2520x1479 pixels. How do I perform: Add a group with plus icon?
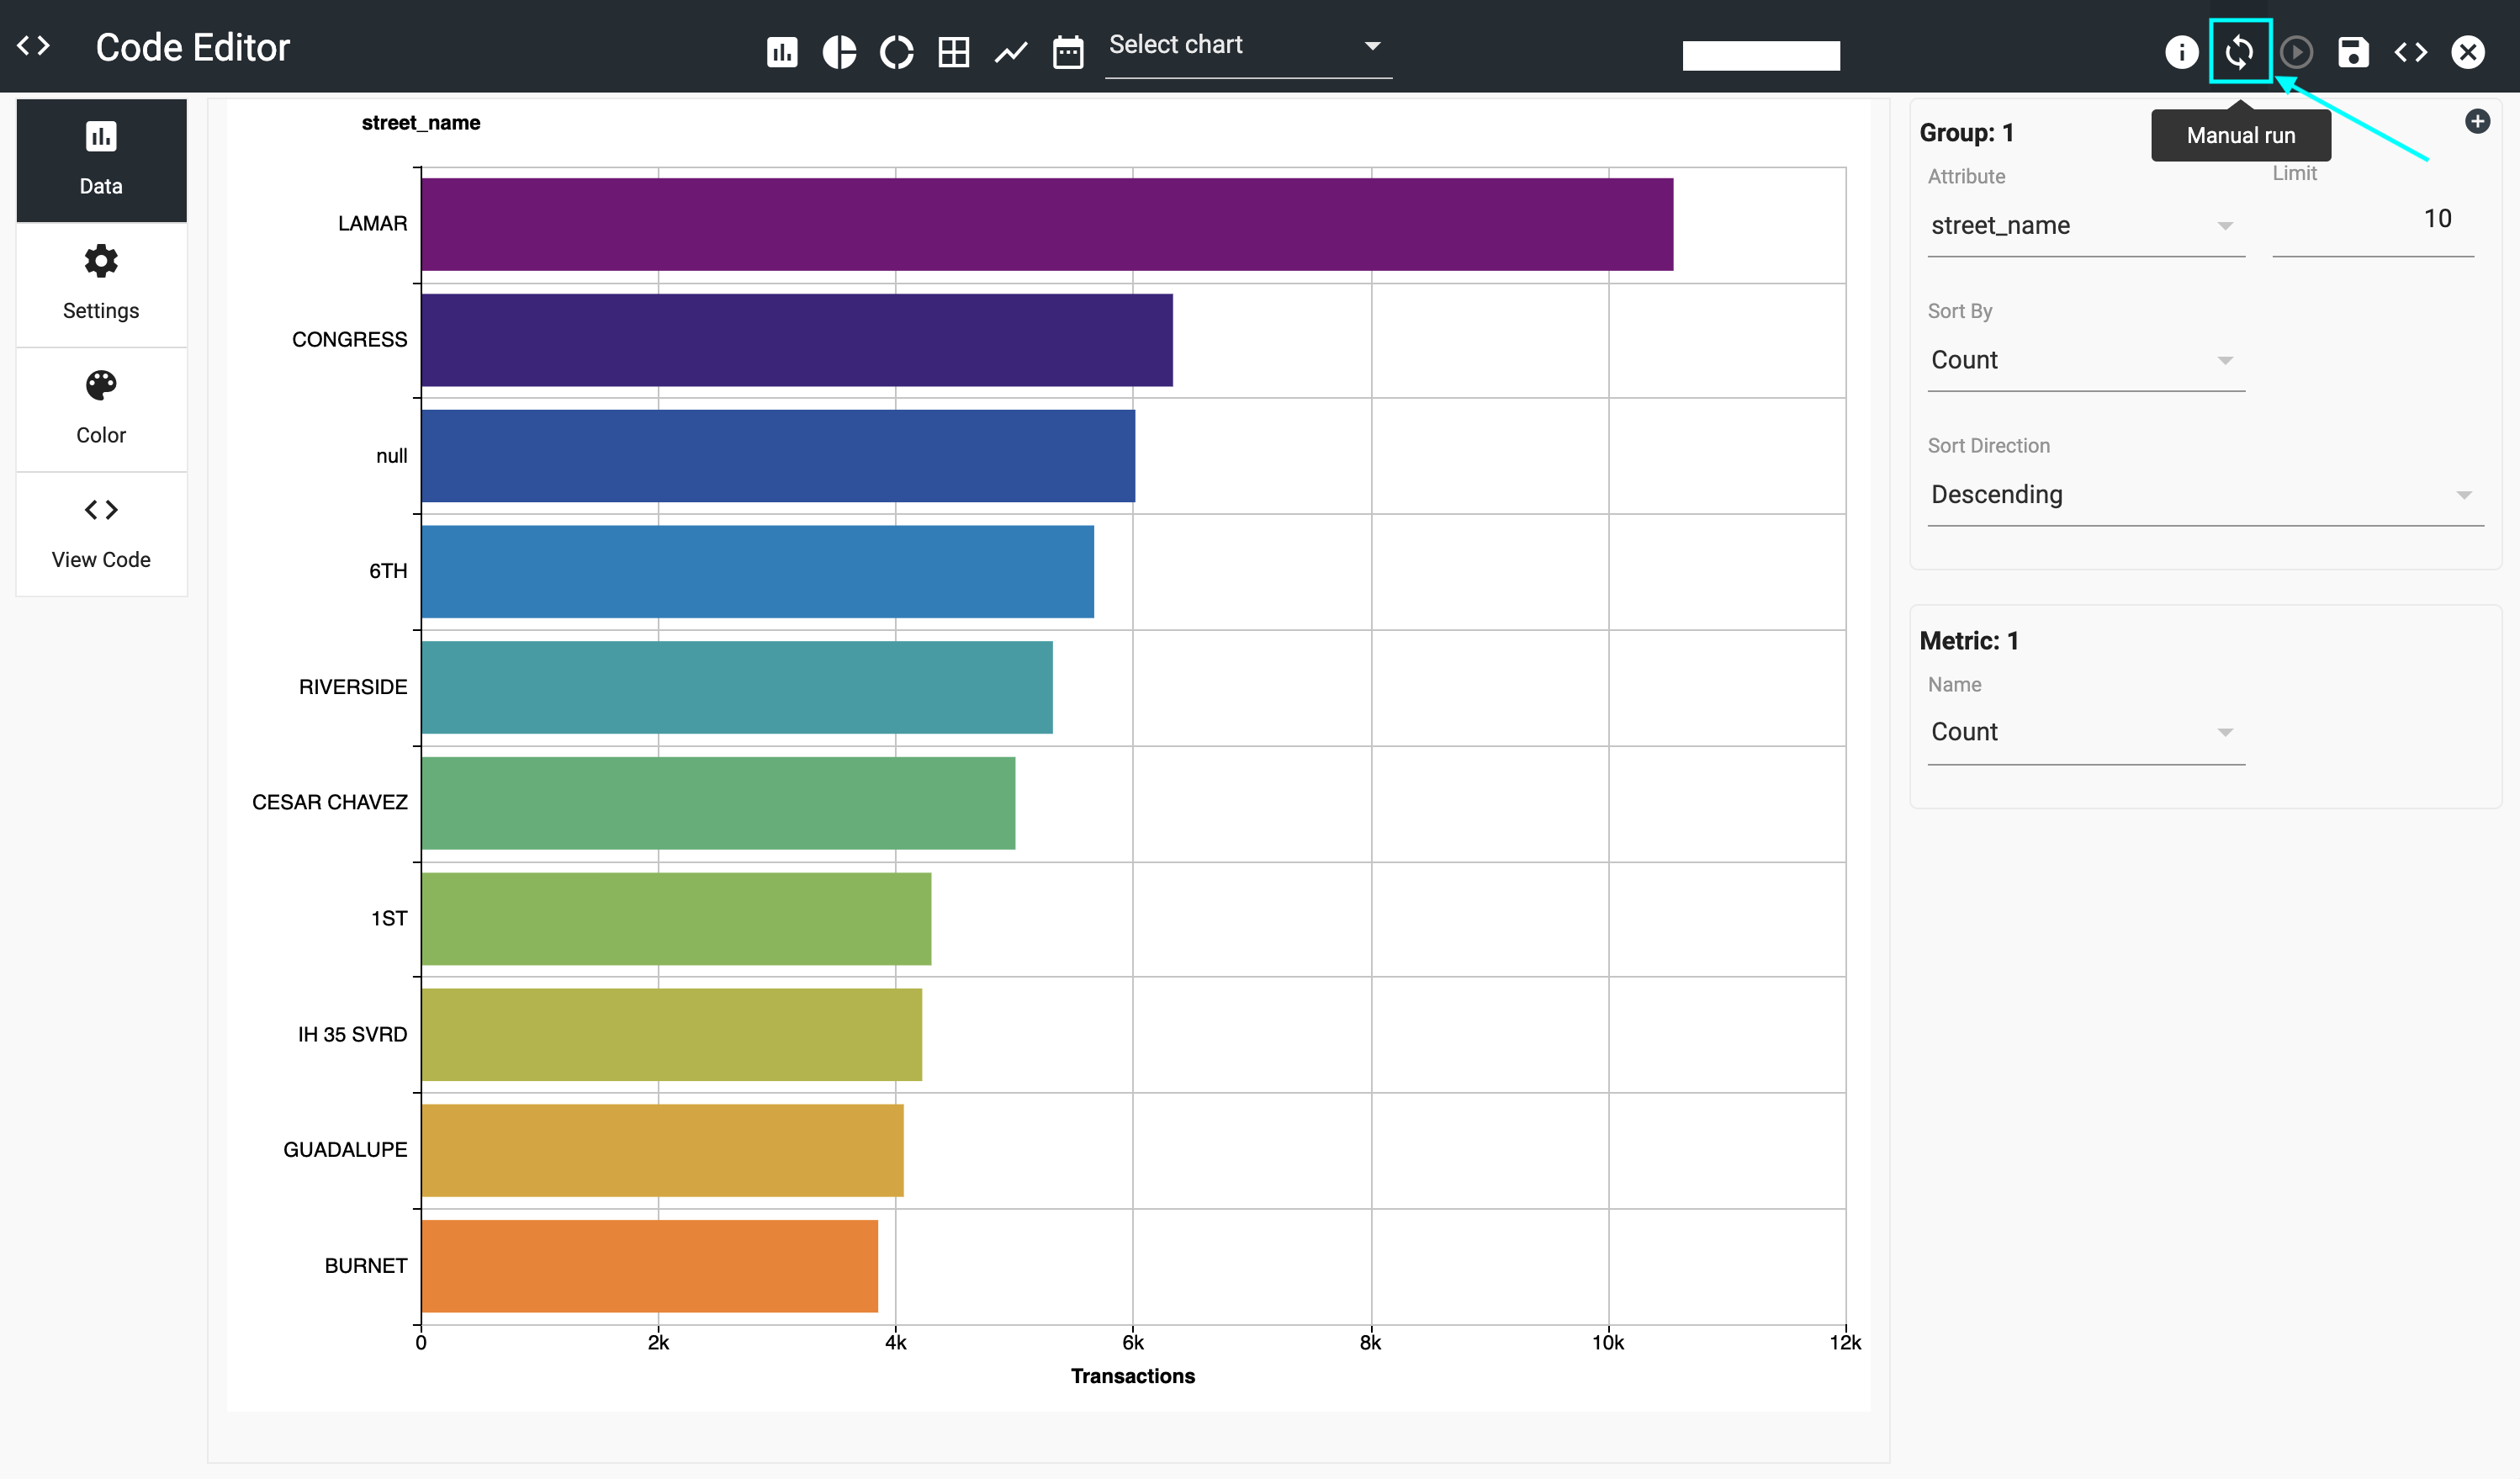[2477, 121]
